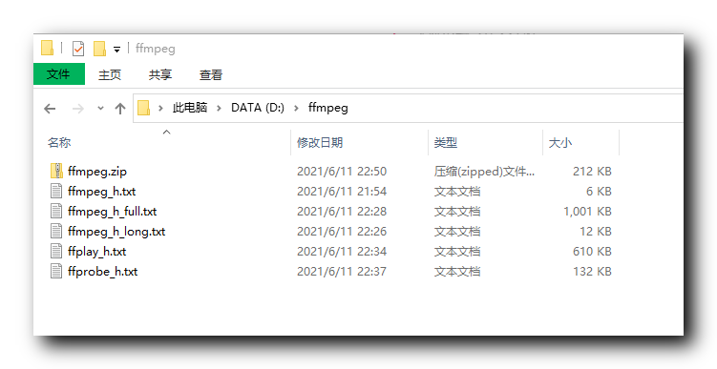The height and width of the screenshot is (369, 717).
Task: Click the 1,001 KB size value
Action: pyautogui.click(x=587, y=212)
